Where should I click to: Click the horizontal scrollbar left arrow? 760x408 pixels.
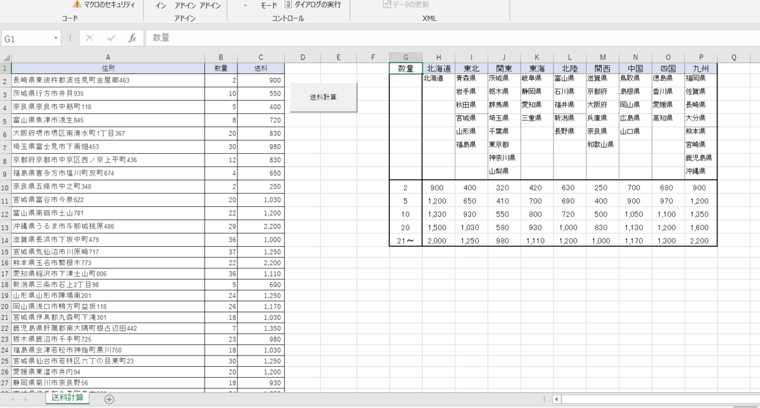tap(557, 399)
